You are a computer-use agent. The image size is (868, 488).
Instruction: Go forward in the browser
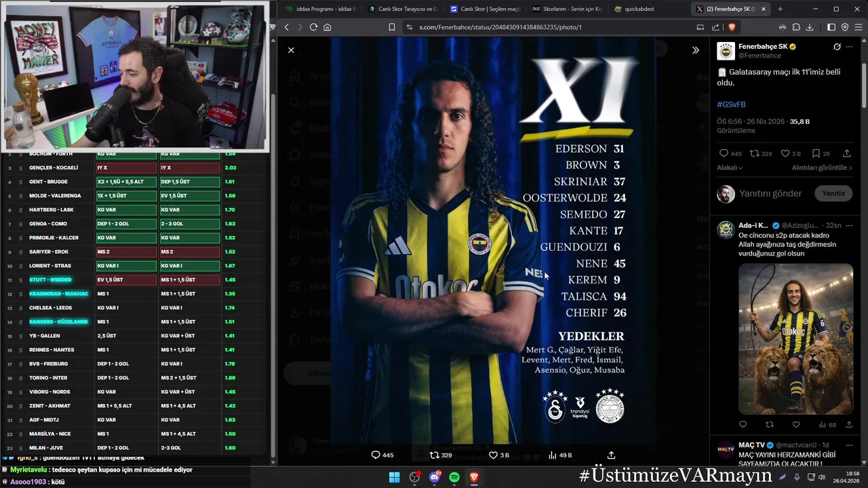299,27
